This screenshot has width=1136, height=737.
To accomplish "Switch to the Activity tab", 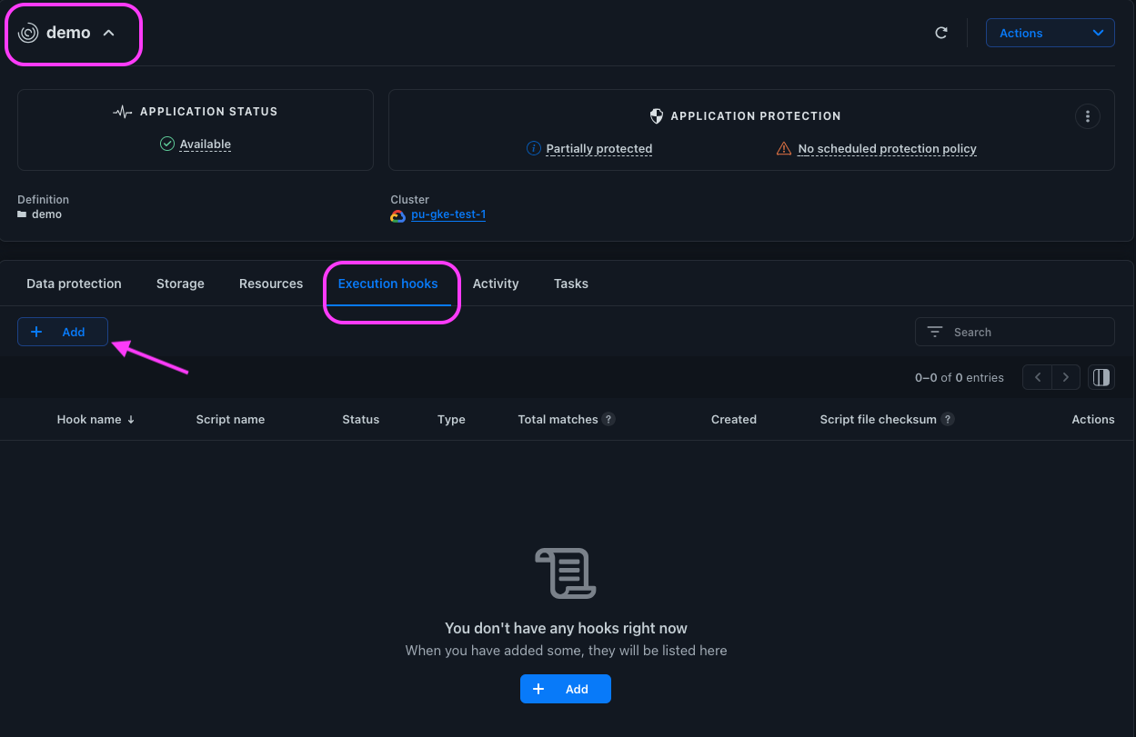I will coord(495,284).
